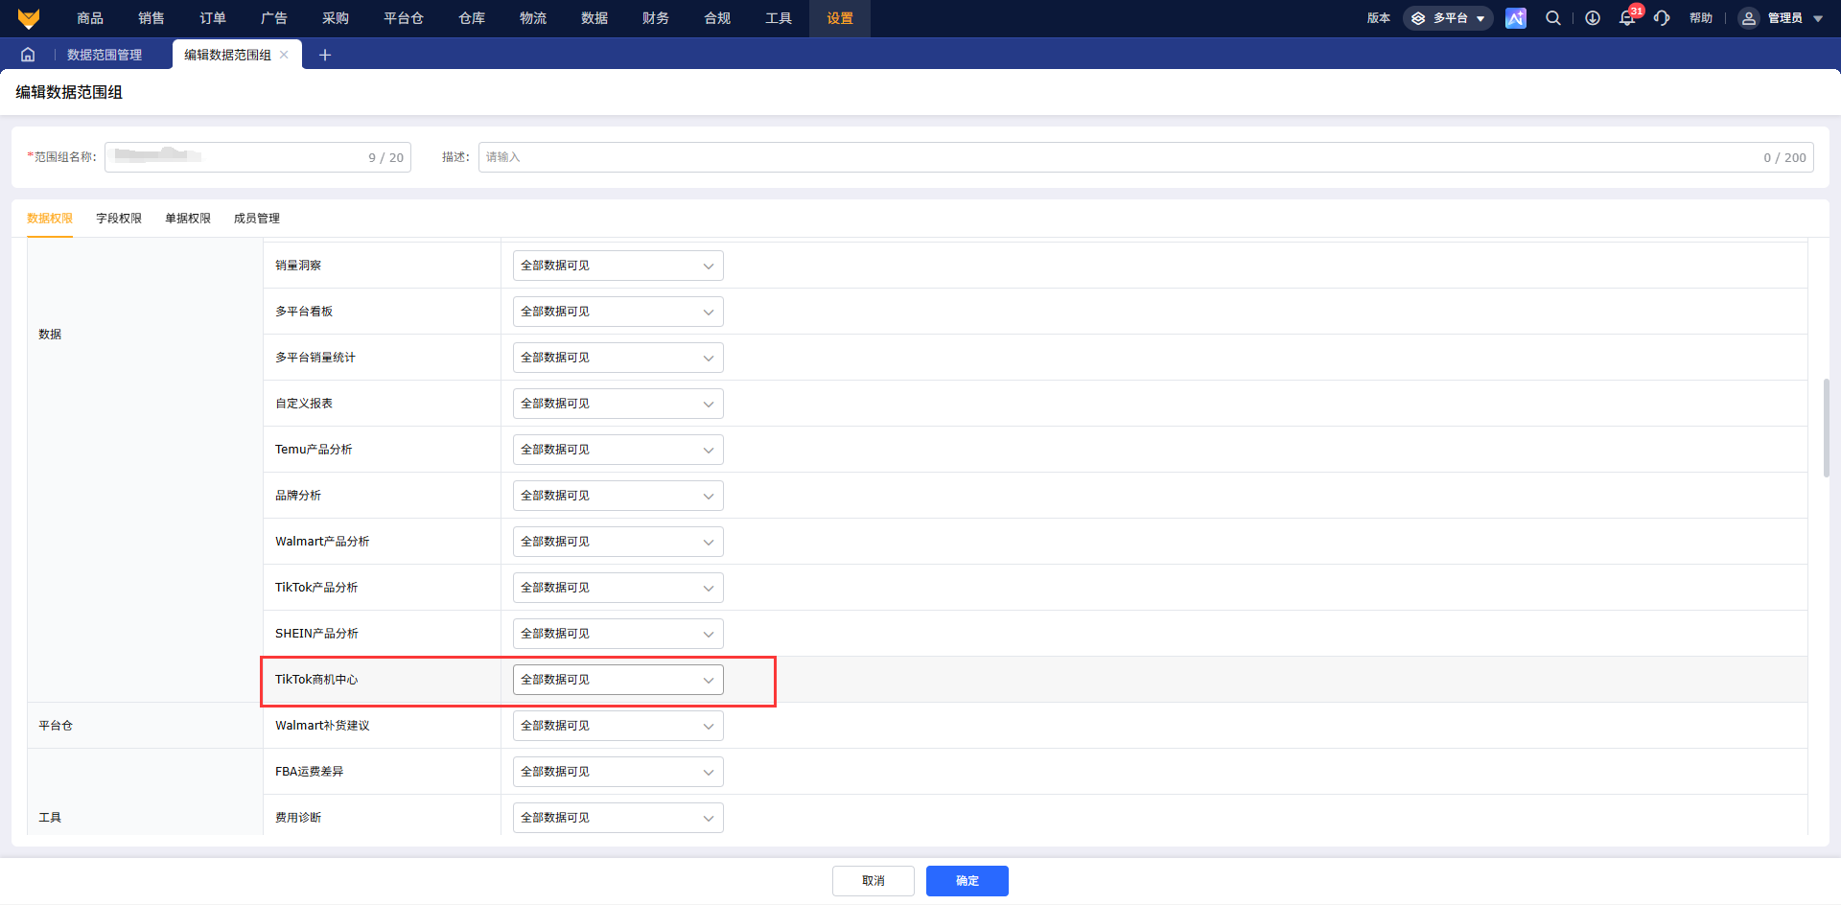Switch to 单据权限 tab

(188, 219)
